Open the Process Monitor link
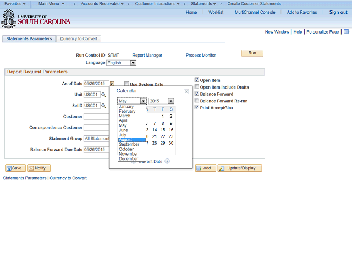The height and width of the screenshot is (264, 352). 201,55
